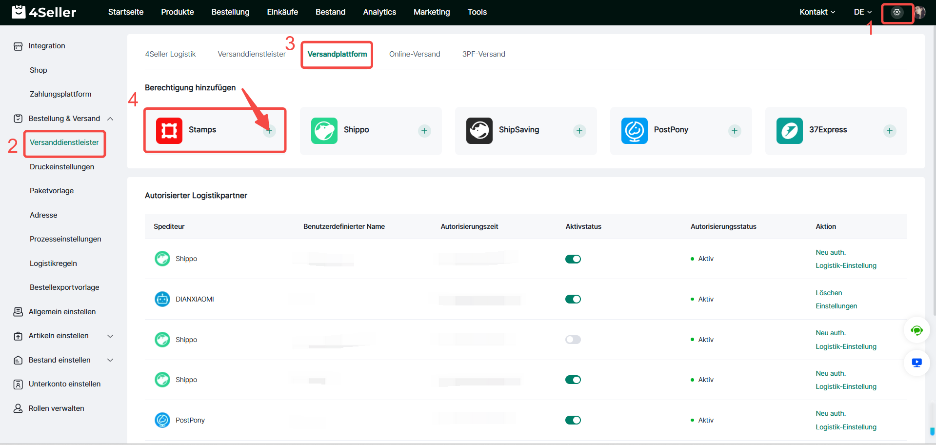Click the plus icon for ShipSaving
Image resolution: width=936 pixels, height=445 pixels.
[579, 131]
